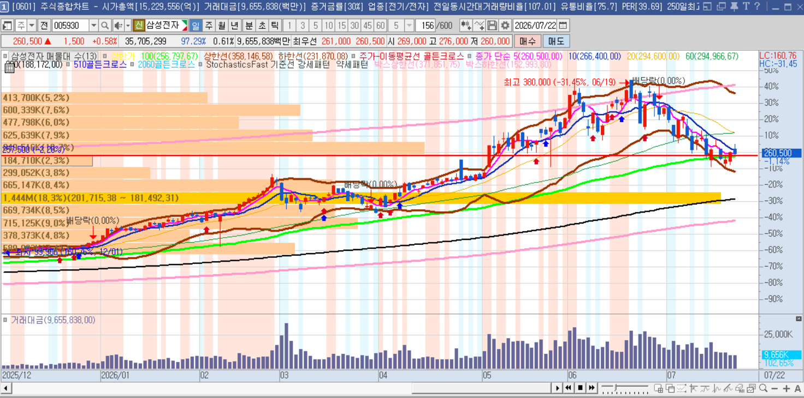Click the left arrow of the horizontal scrollbar
Screen dimensions: 804x398
(5, 388)
